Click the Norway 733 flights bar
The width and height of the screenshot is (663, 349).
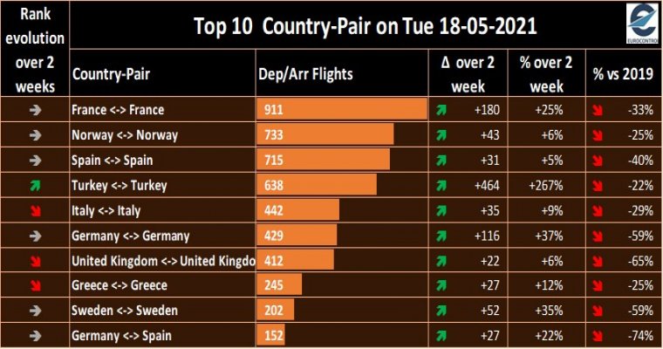pyautogui.click(x=325, y=134)
